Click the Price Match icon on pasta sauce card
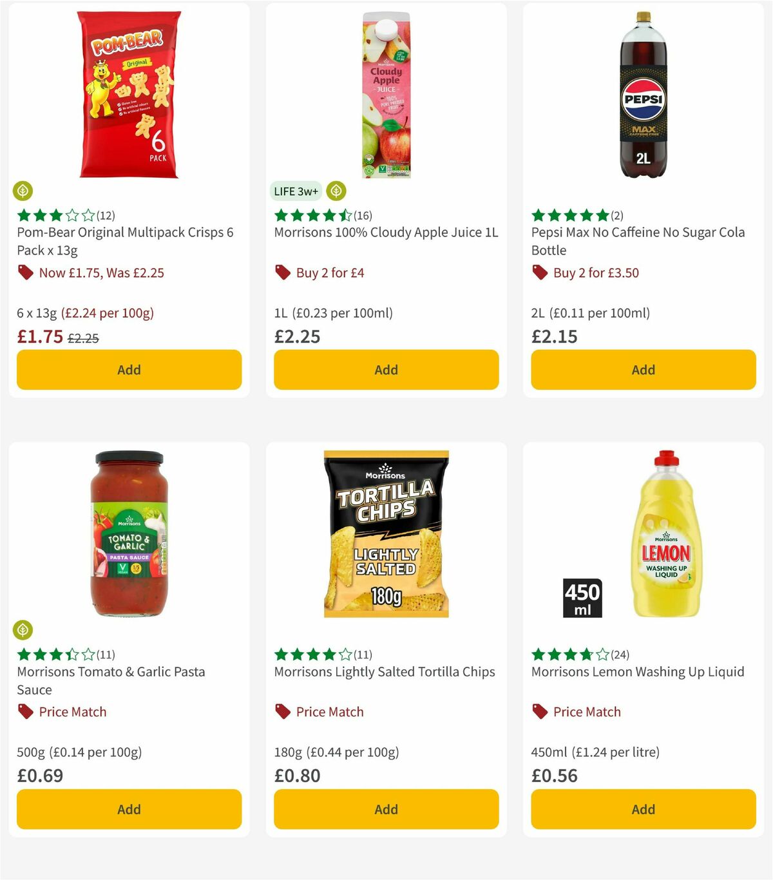 [26, 712]
